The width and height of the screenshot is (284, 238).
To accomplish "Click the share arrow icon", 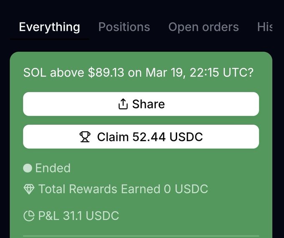I will point(123,104).
